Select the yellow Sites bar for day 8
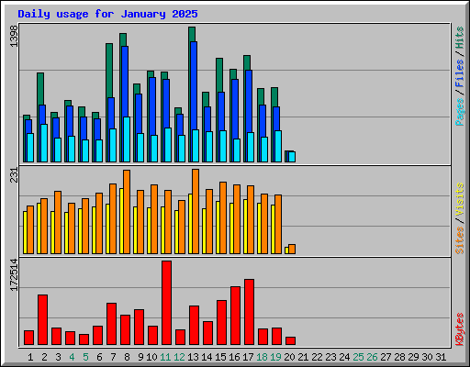Screen dimensions: 470x367 point(121,221)
